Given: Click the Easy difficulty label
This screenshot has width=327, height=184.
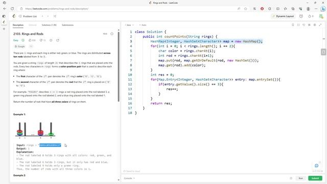Looking at the screenshot, I should tap(16, 40).
